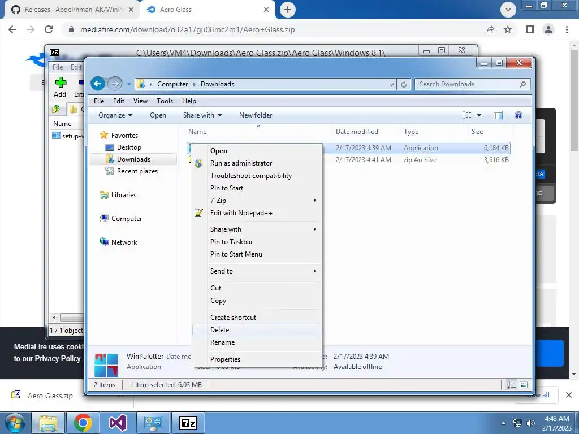Open Properties from the context menu
This screenshot has height=434, width=579.
257,359
